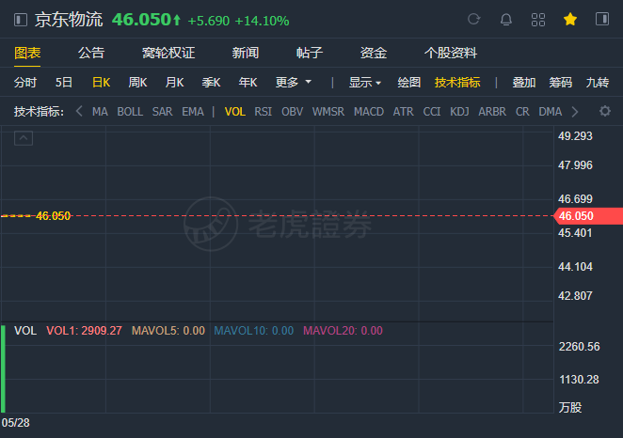Viewport: 623px width, 438px height.
Task: Click the MAVOL20: 0.00 label
Action: click(343, 331)
